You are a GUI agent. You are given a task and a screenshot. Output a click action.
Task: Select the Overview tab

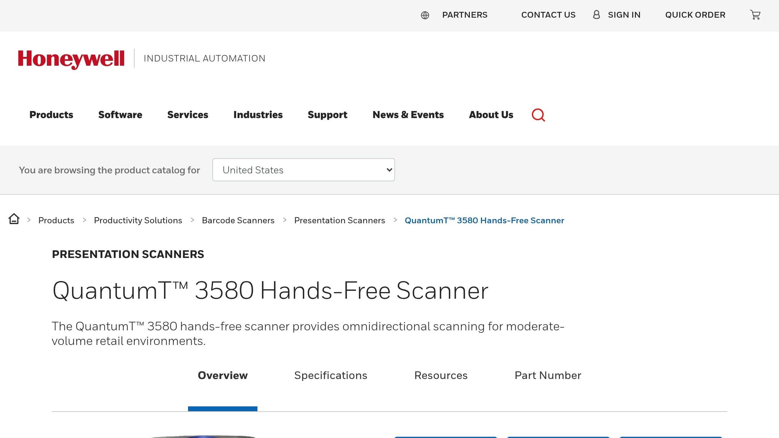point(223,375)
